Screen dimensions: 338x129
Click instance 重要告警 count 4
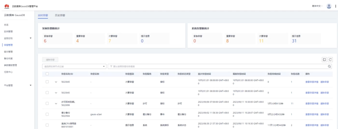[77, 41]
